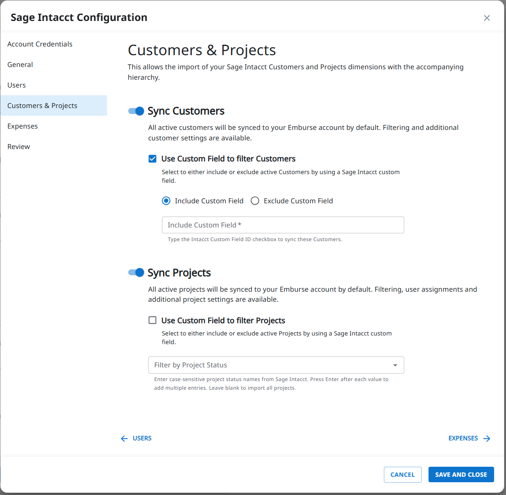Click SAVE AND CLOSE
Image resolution: width=506 pixels, height=495 pixels.
pyautogui.click(x=461, y=474)
